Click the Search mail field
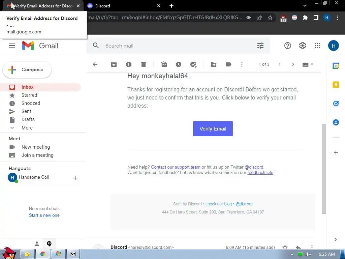Screen dimensions: 345x259 (x=178, y=46)
